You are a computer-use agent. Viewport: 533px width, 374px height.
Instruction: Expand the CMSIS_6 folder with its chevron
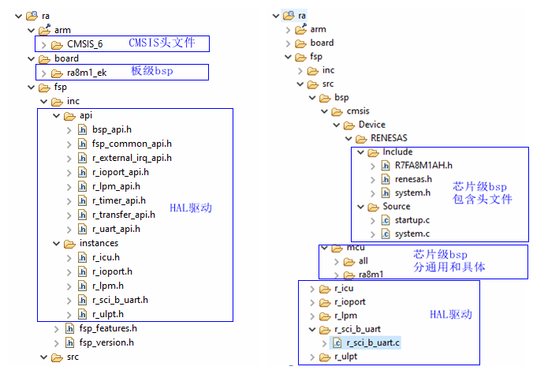(43, 45)
